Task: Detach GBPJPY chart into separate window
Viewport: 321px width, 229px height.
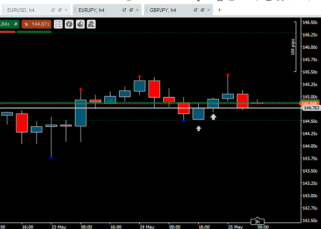Action: (196, 10)
